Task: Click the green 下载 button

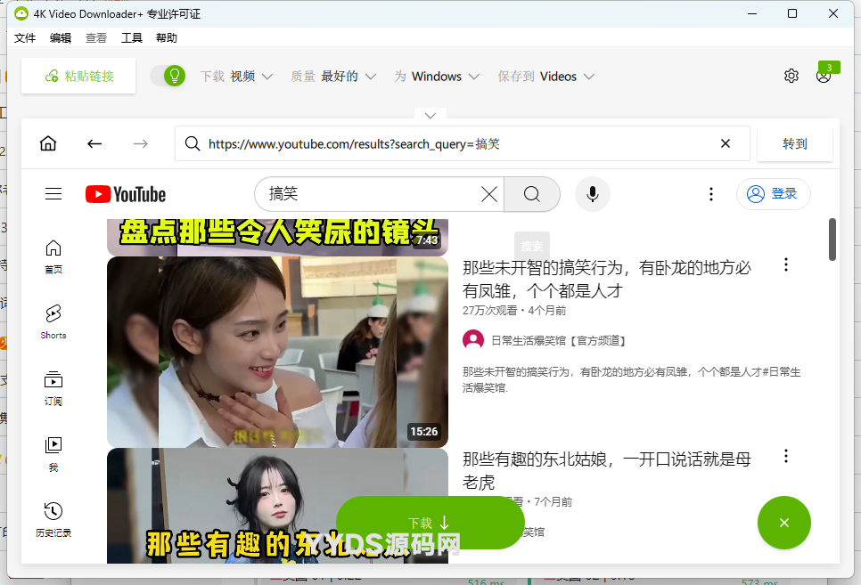Action: coord(430,523)
